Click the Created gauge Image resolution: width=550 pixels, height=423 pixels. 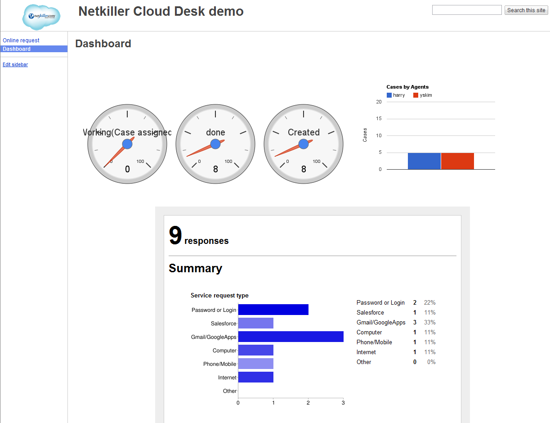pyautogui.click(x=304, y=144)
